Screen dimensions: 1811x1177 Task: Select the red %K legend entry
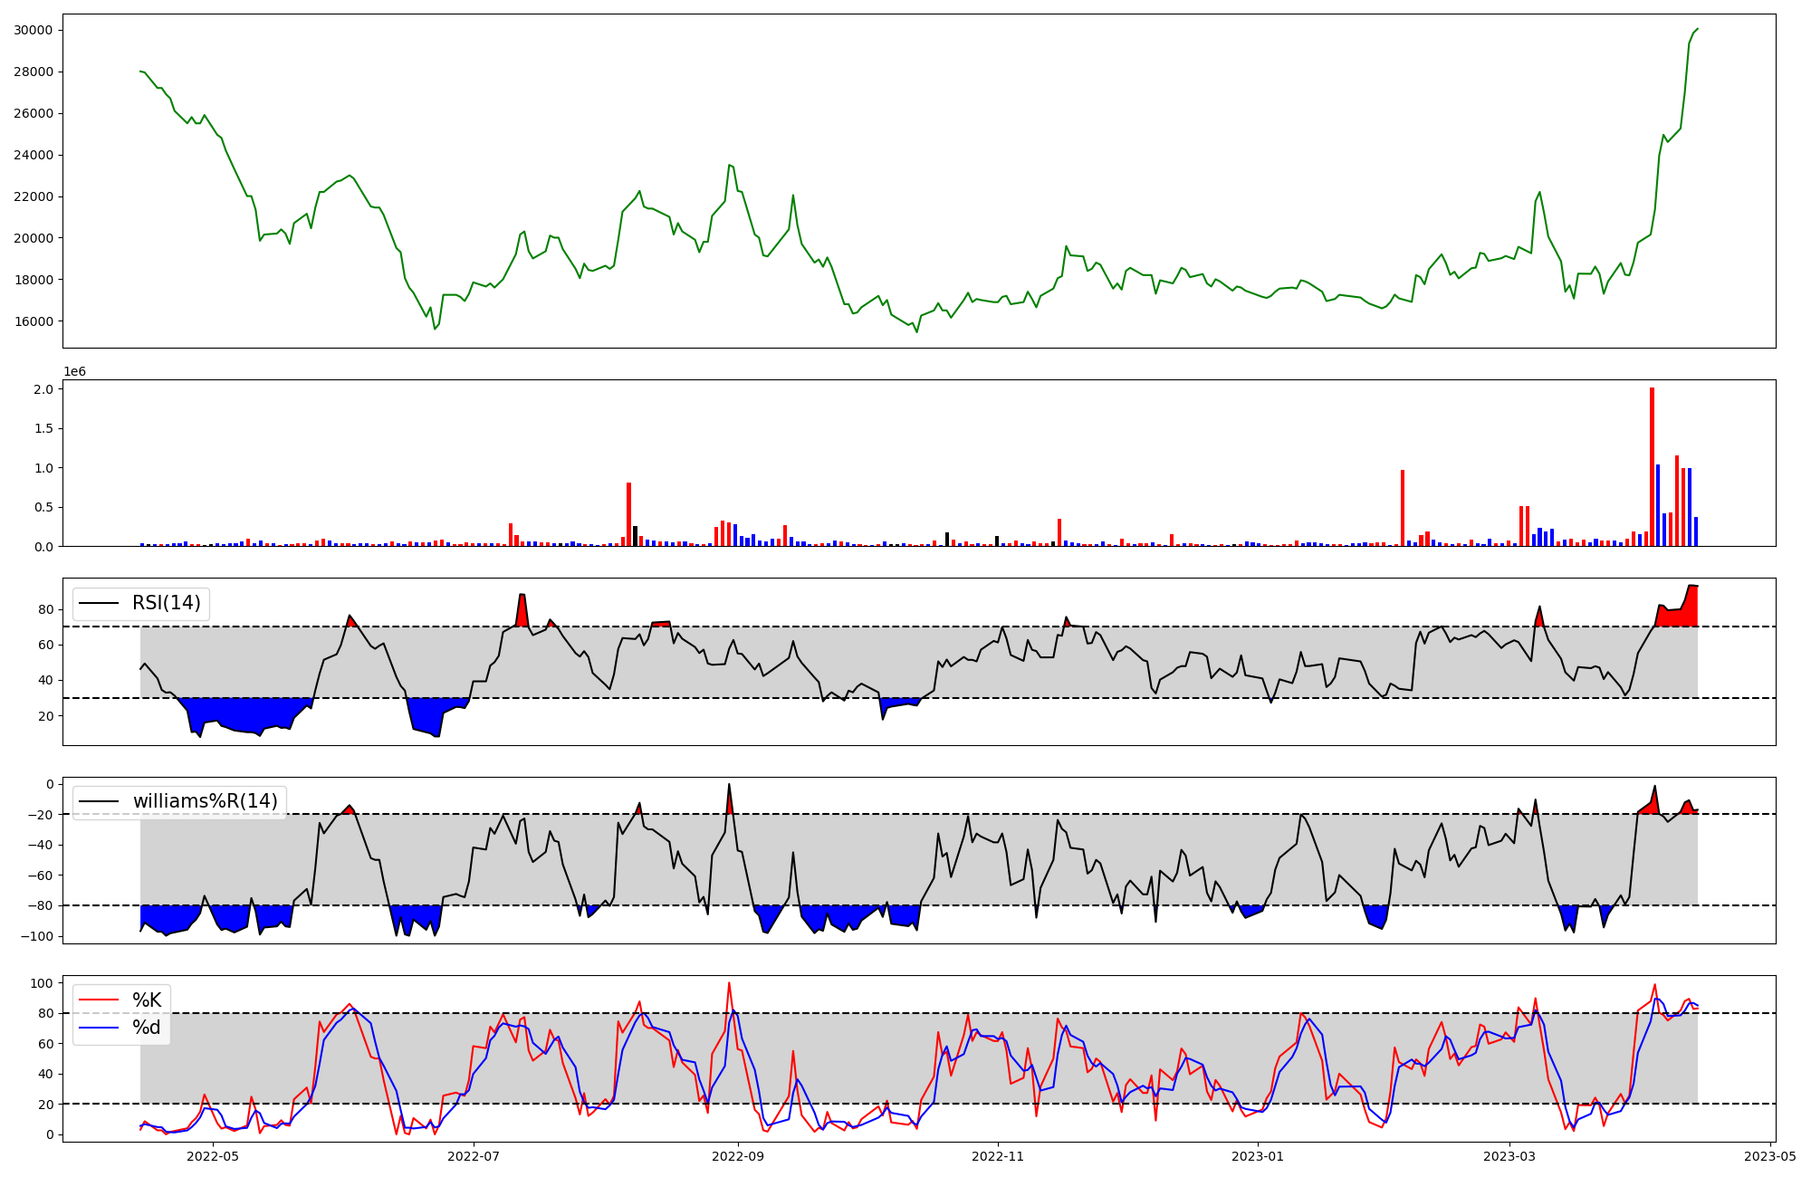[x=147, y=1000]
